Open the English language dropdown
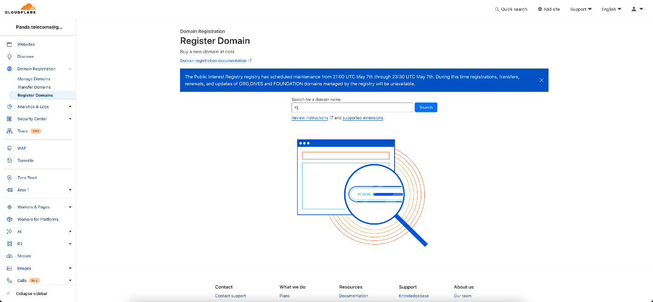The width and height of the screenshot is (653, 302). tap(611, 9)
